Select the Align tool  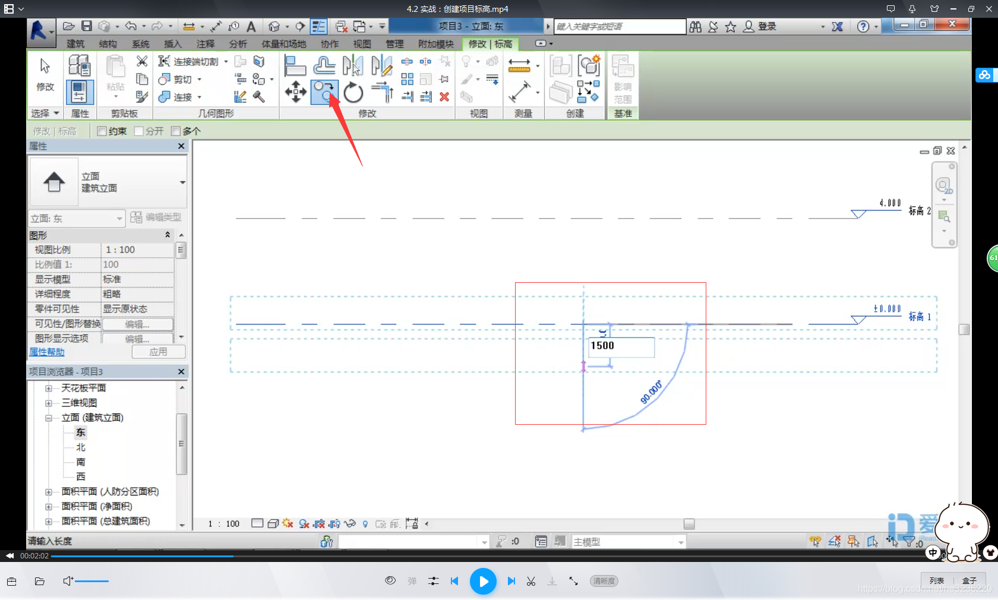295,65
